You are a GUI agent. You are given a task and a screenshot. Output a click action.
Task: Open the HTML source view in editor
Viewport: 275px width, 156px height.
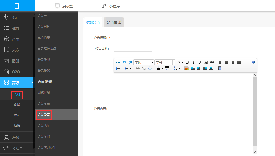click(118, 62)
